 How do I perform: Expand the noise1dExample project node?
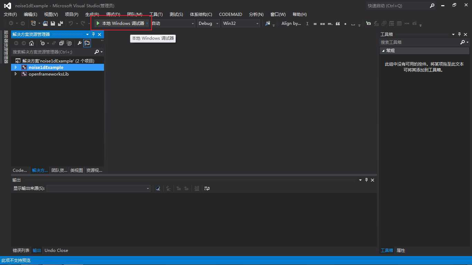click(x=16, y=67)
